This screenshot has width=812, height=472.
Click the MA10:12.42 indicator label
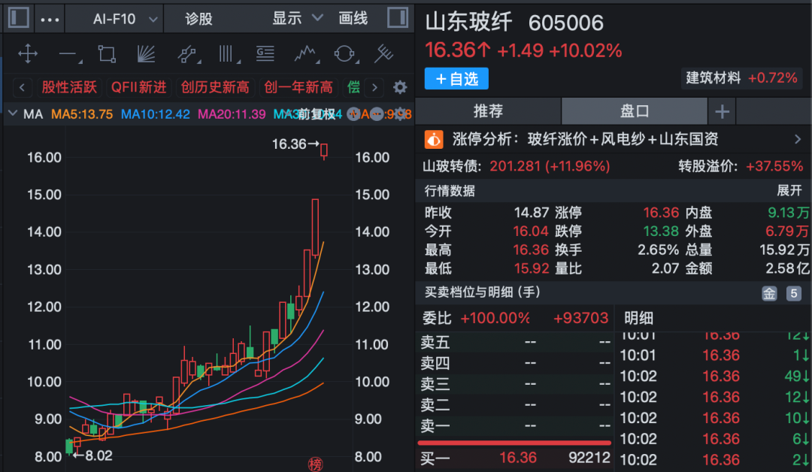(156, 114)
